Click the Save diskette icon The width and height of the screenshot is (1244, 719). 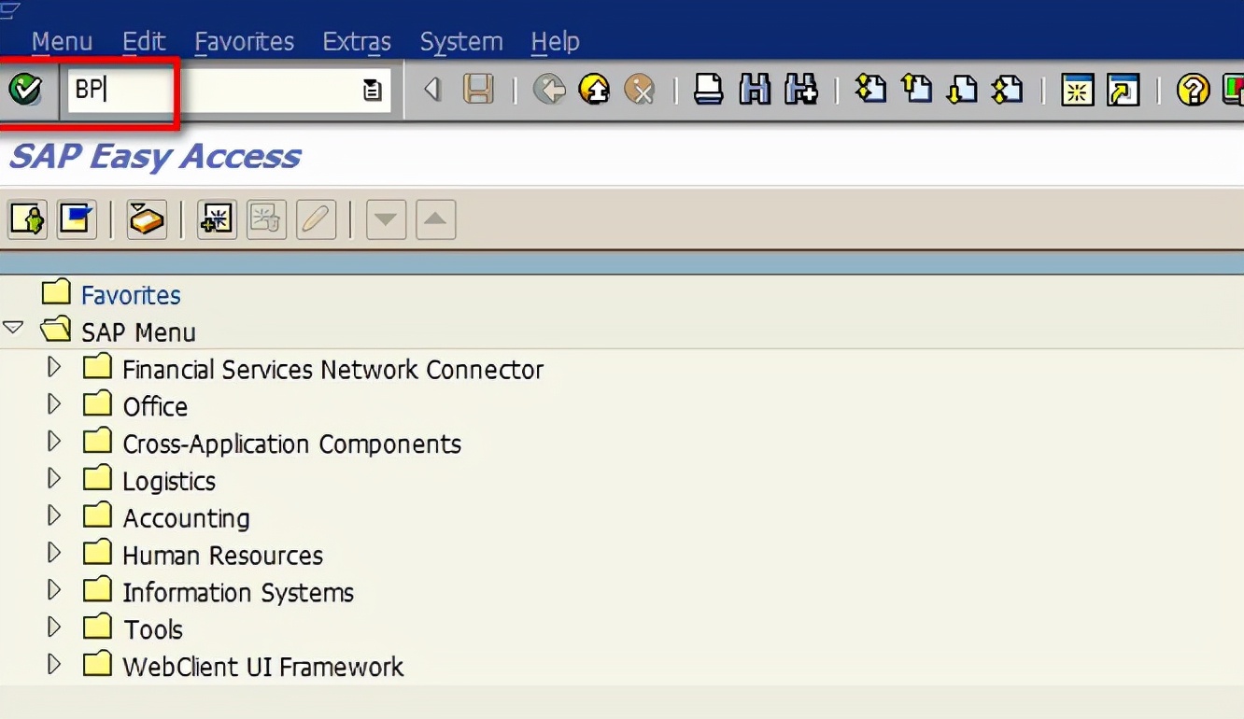tap(479, 90)
